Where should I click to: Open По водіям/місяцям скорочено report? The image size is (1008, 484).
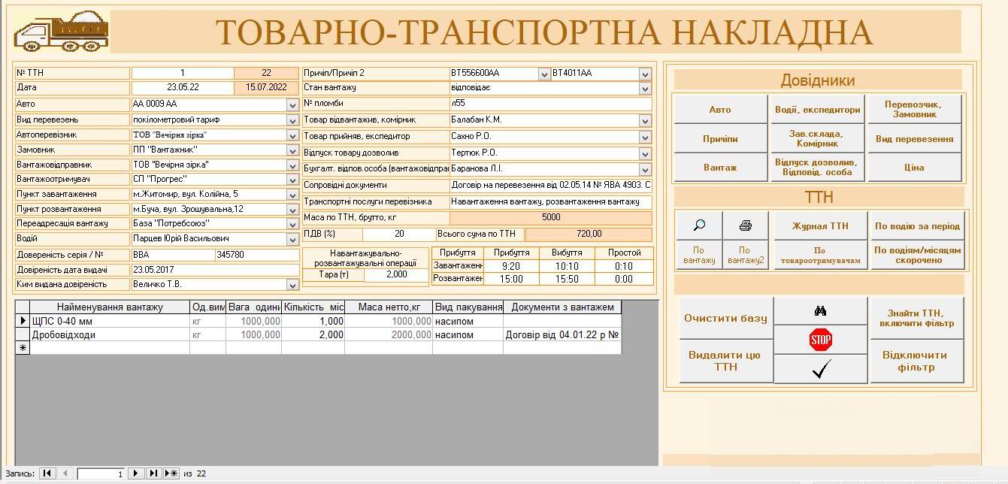coord(917,255)
